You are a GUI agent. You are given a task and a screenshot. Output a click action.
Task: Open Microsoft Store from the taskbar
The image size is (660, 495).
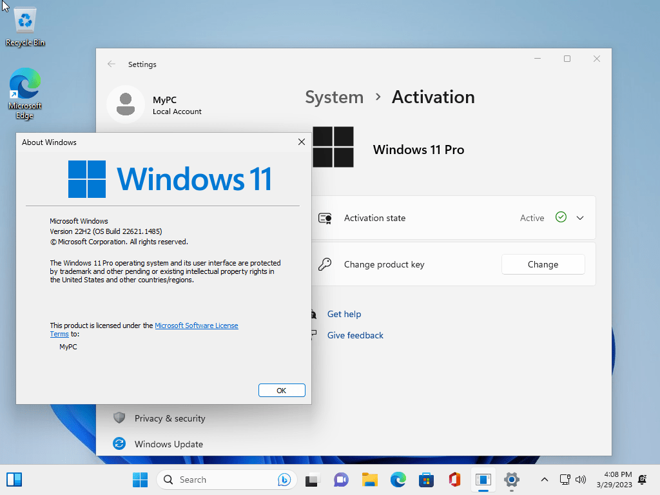point(427,480)
